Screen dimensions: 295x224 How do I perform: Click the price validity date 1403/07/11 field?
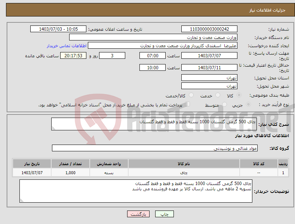pos(209,67)
